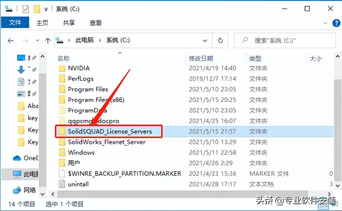This screenshot has height=211, width=342.
Task: Expand the ribbon with the chevron
Action: pos(325,23)
